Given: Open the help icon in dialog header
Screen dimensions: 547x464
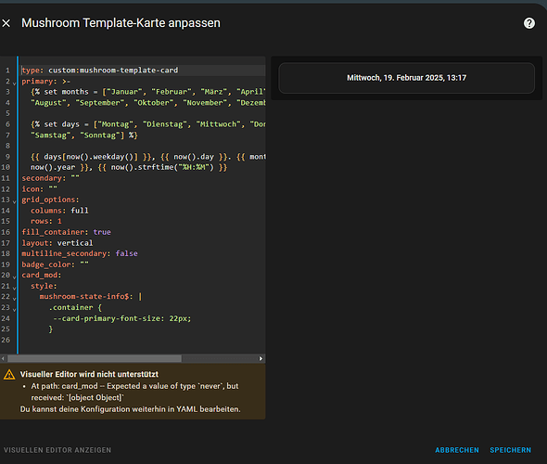Looking at the screenshot, I should [x=528, y=23].
